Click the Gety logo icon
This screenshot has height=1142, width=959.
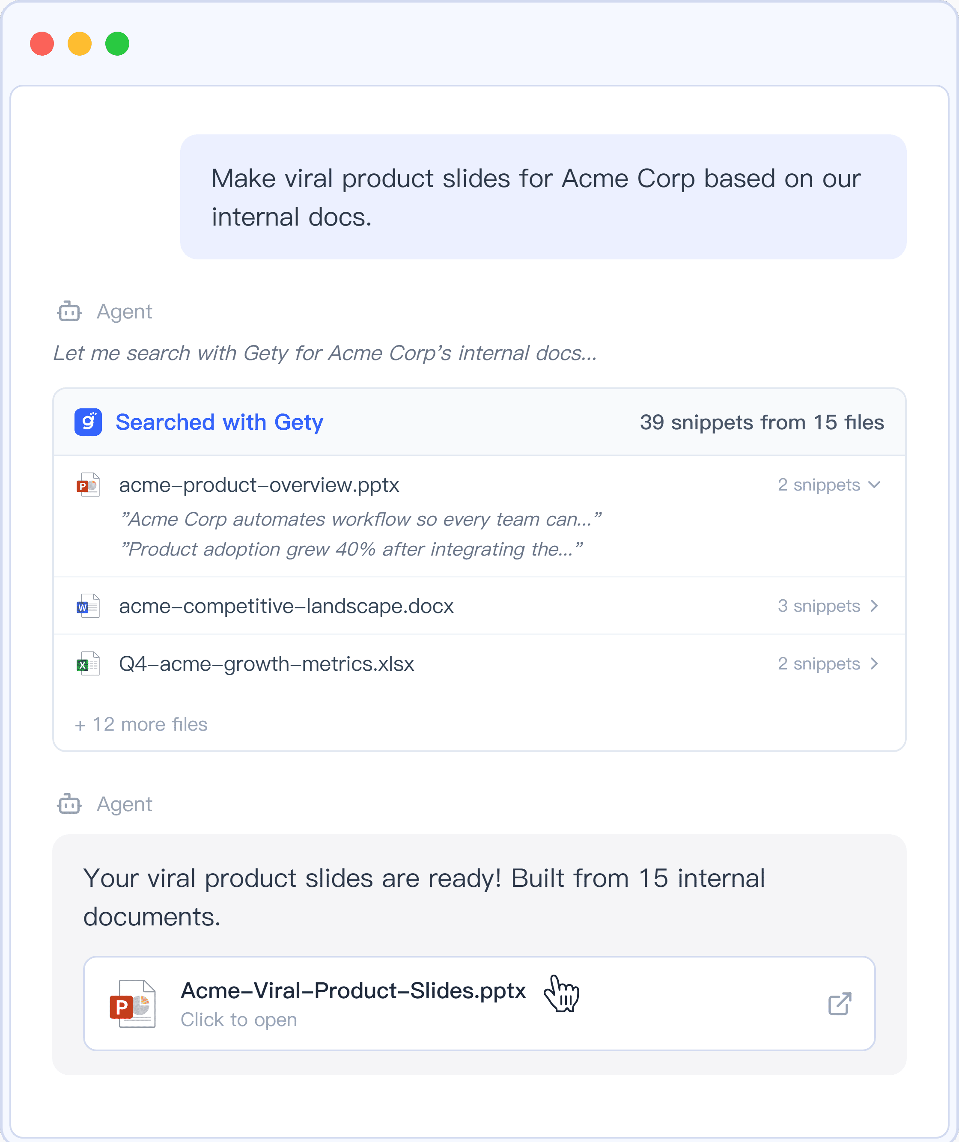[x=88, y=422]
